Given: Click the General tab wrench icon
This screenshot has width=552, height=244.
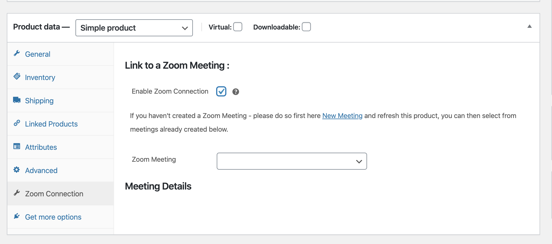Looking at the screenshot, I should pos(17,53).
